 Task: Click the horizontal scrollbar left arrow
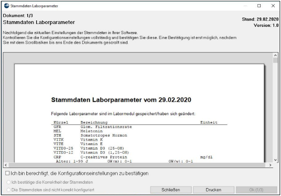pyautogui.click(x=6, y=165)
